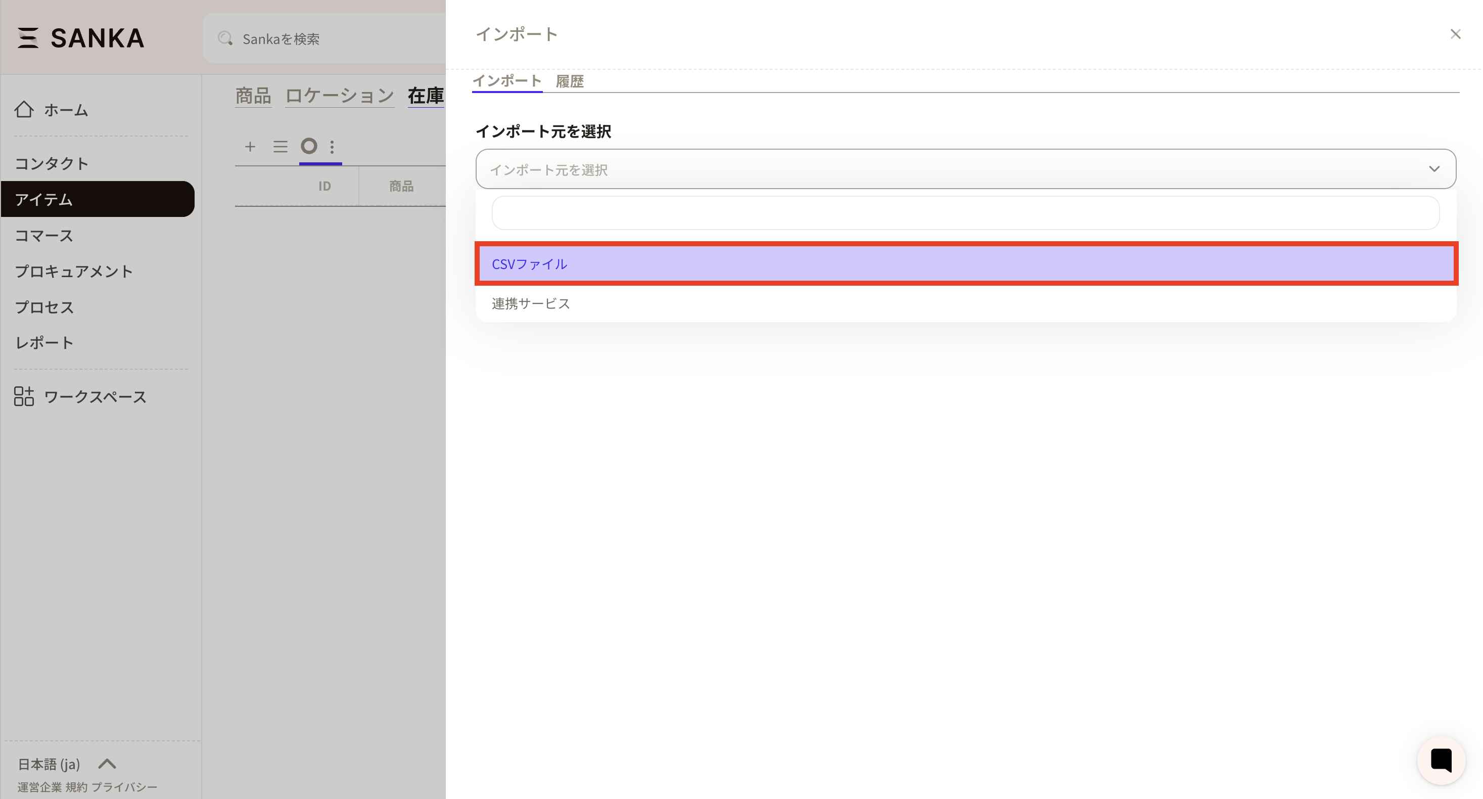Screen dimensions: 1483x799
Task: Click the 規約 footer link
Action: pos(76,787)
